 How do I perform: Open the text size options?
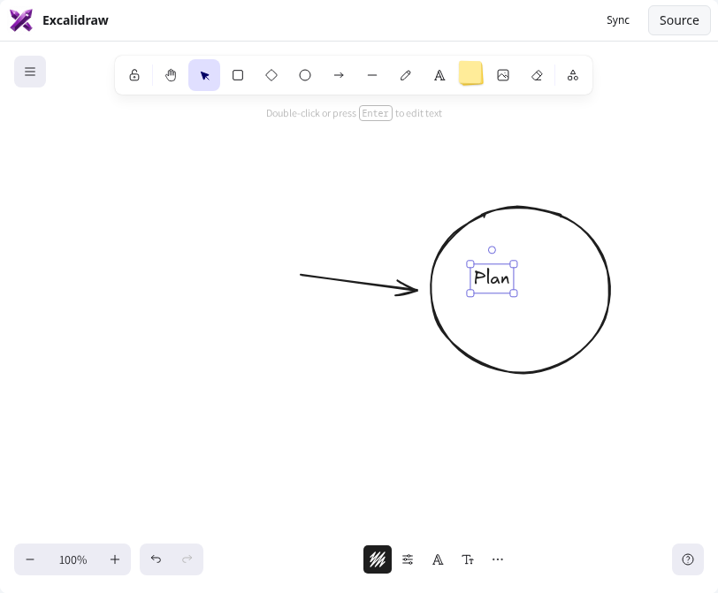pos(468,559)
